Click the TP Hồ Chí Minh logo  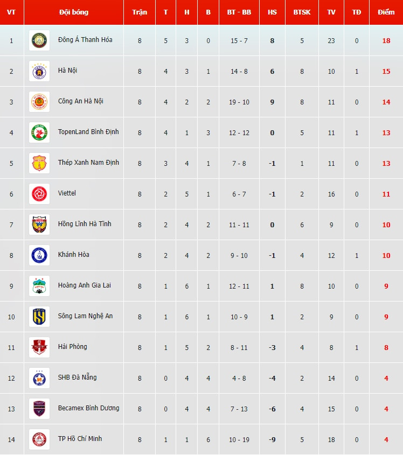39,439
